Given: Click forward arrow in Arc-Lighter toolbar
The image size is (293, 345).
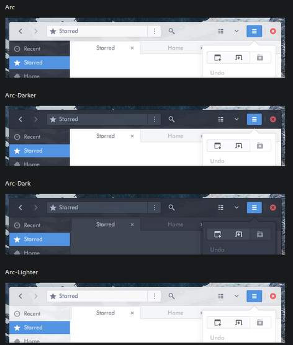Looking at the screenshot, I should coord(35,296).
